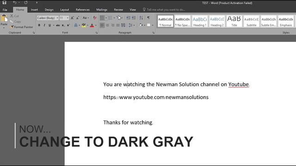Toggle Bold formatting
The height and width of the screenshot is (166, 296).
coord(39,25)
